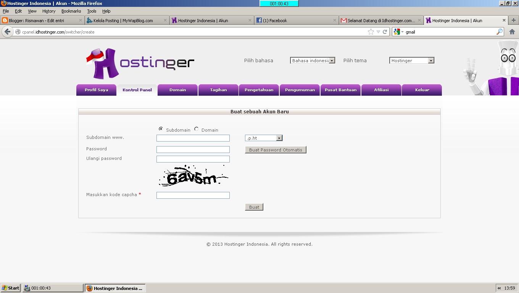The image size is (519, 293).
Task: Switch to the (1) Facebook tab
Action: coord(296,20)
